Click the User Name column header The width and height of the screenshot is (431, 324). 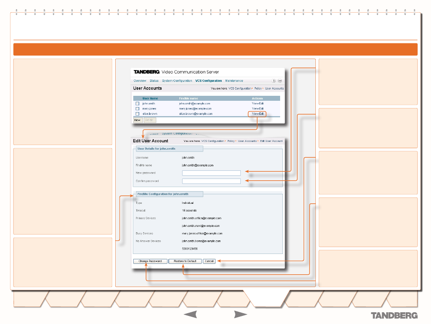click(150, 99)
